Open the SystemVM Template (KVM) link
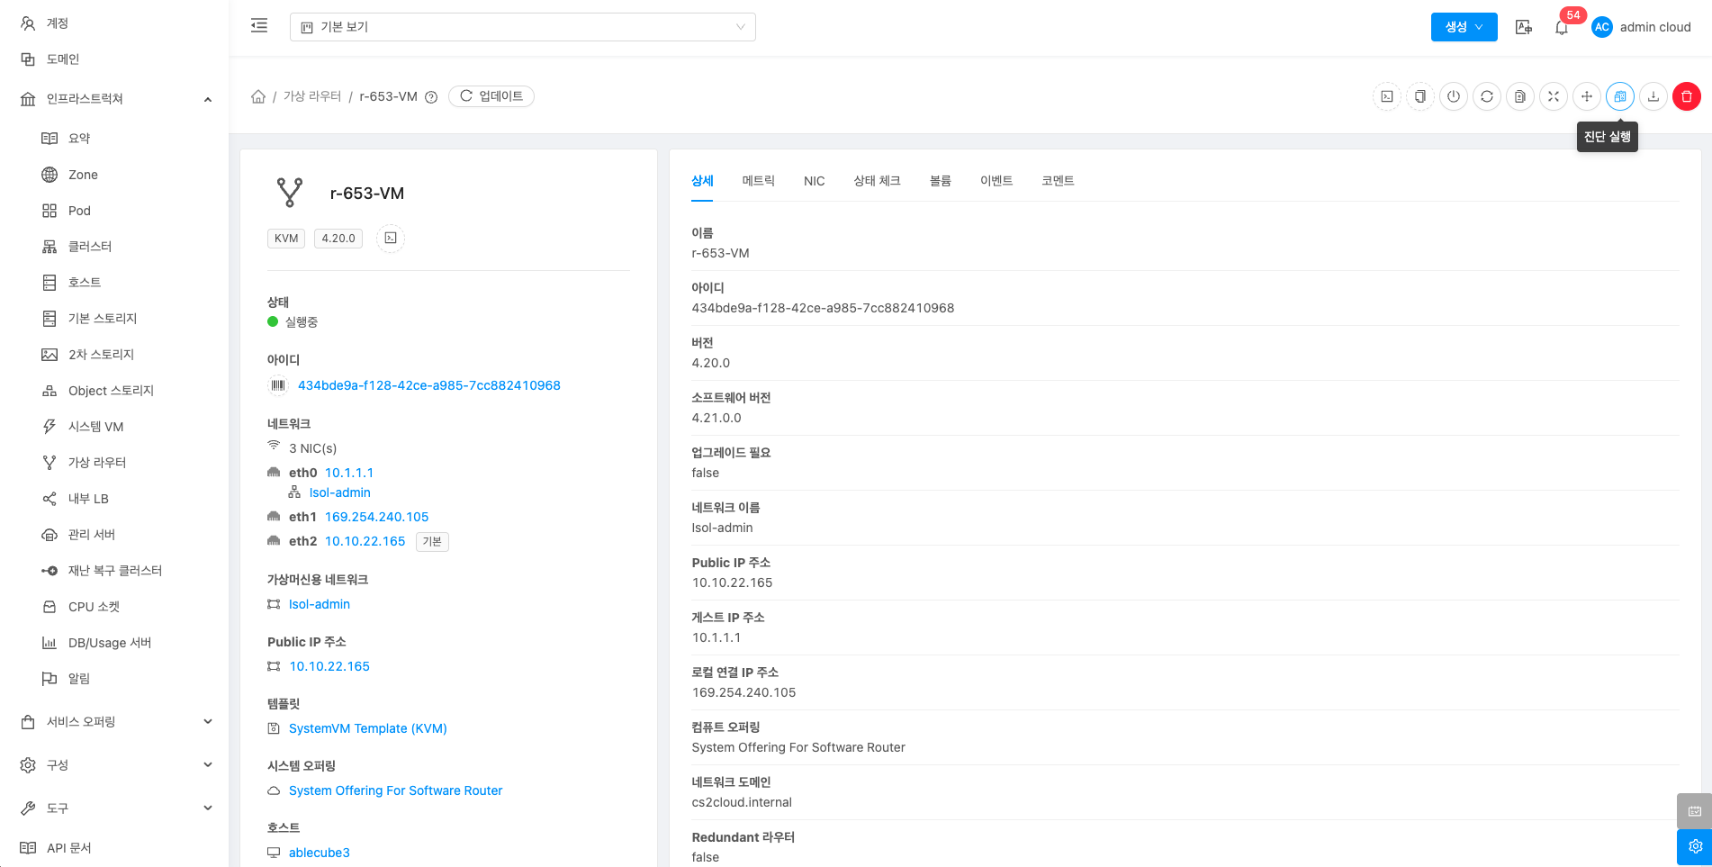 point(367,728)
